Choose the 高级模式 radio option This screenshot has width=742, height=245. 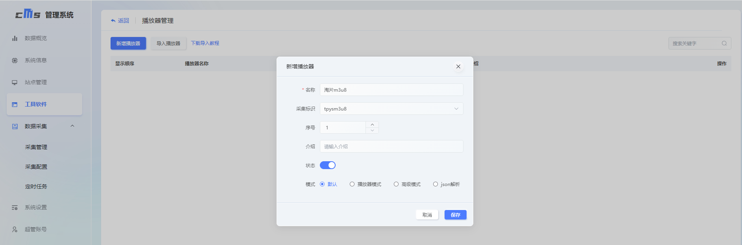point(396,184)
